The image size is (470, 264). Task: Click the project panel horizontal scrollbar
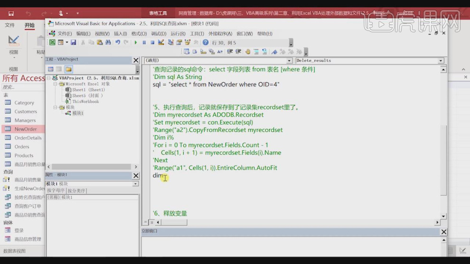(x=92, y=167)
